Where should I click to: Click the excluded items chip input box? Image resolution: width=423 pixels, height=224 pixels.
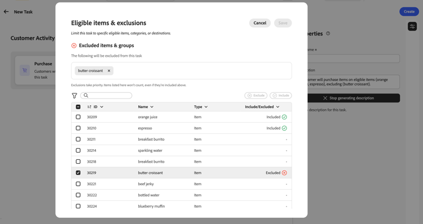click(181, 71)
